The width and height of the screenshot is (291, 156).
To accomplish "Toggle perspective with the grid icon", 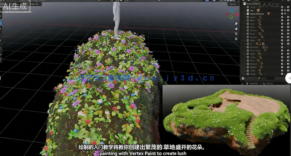I will [x=236, y=38].
